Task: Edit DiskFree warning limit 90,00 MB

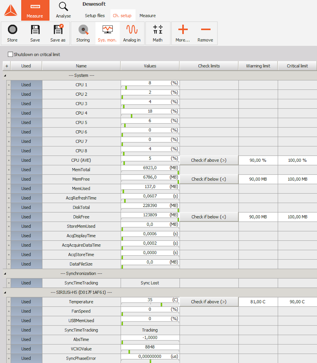Action: tap(258, 217)
